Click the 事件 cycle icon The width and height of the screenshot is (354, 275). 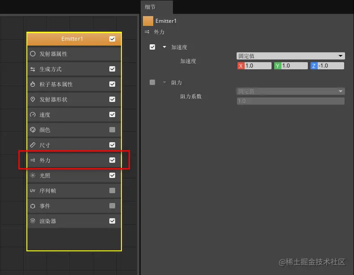[33, 206]
